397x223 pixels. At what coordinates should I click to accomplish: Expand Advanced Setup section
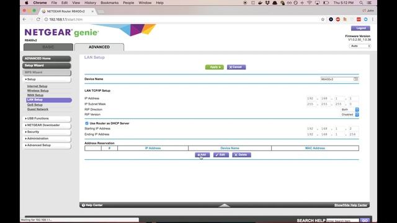(47, 146)
